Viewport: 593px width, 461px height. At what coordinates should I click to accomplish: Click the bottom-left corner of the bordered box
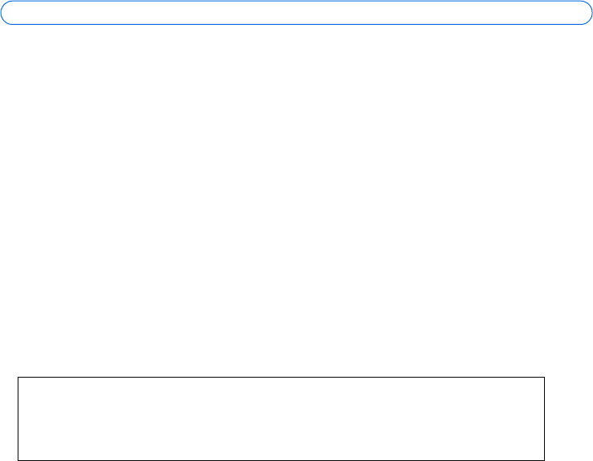point(18,460)
